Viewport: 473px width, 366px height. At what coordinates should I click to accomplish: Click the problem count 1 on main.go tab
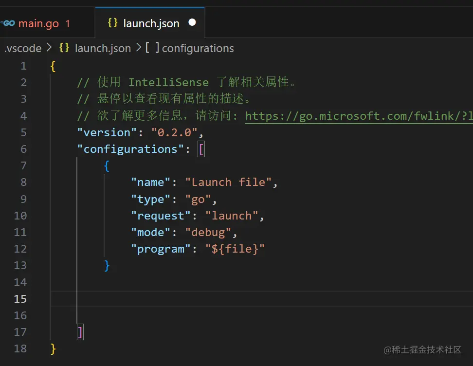(x=68, y=23)
